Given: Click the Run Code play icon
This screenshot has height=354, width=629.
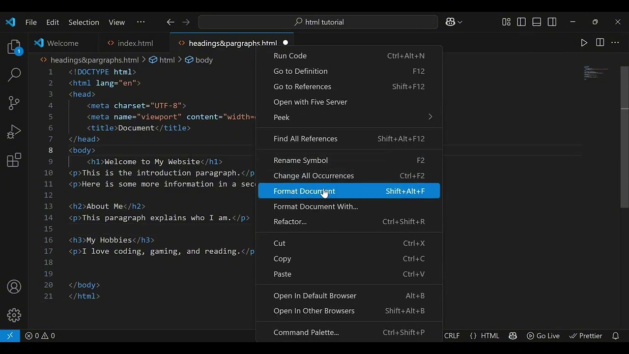Looking at the screenshot, I should [x=584, y=43].
